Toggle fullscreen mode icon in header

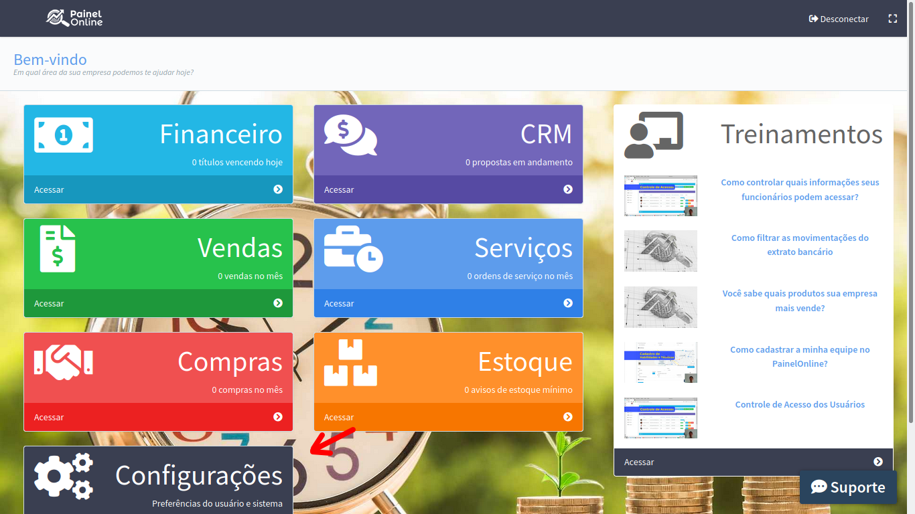coord(892,19)
